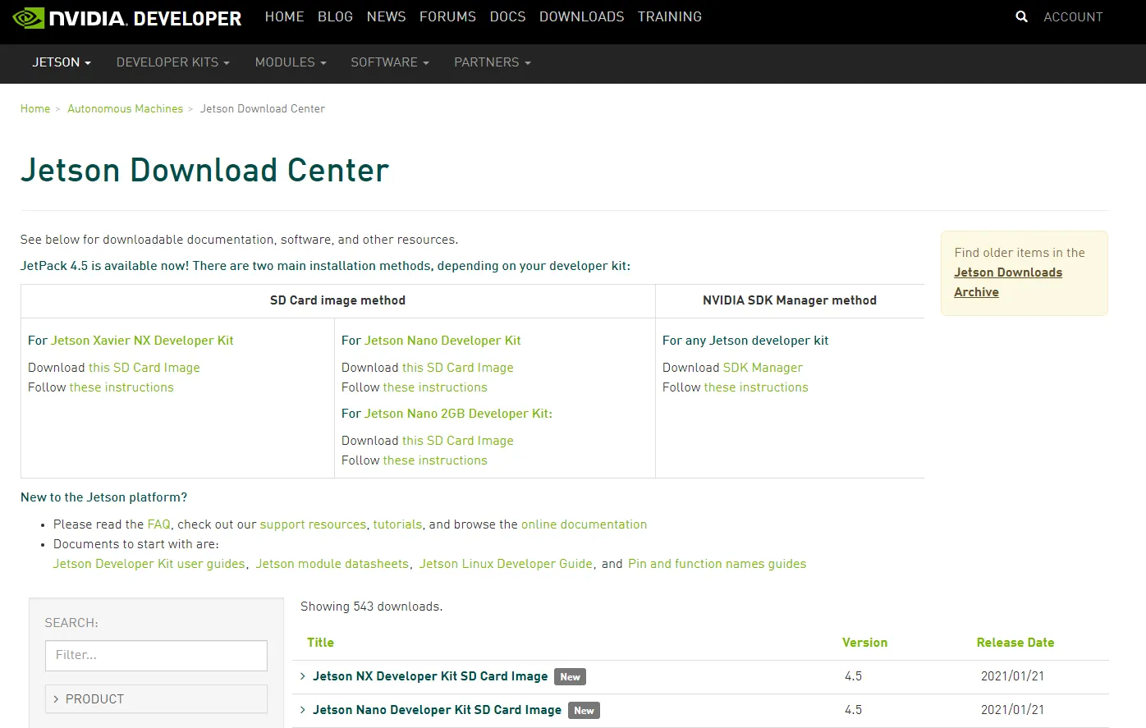The height and width of the screenshot is (728, 1146).
Task: Open instructions for the Nano 2GB kit
Action: (x=435, y=460)
